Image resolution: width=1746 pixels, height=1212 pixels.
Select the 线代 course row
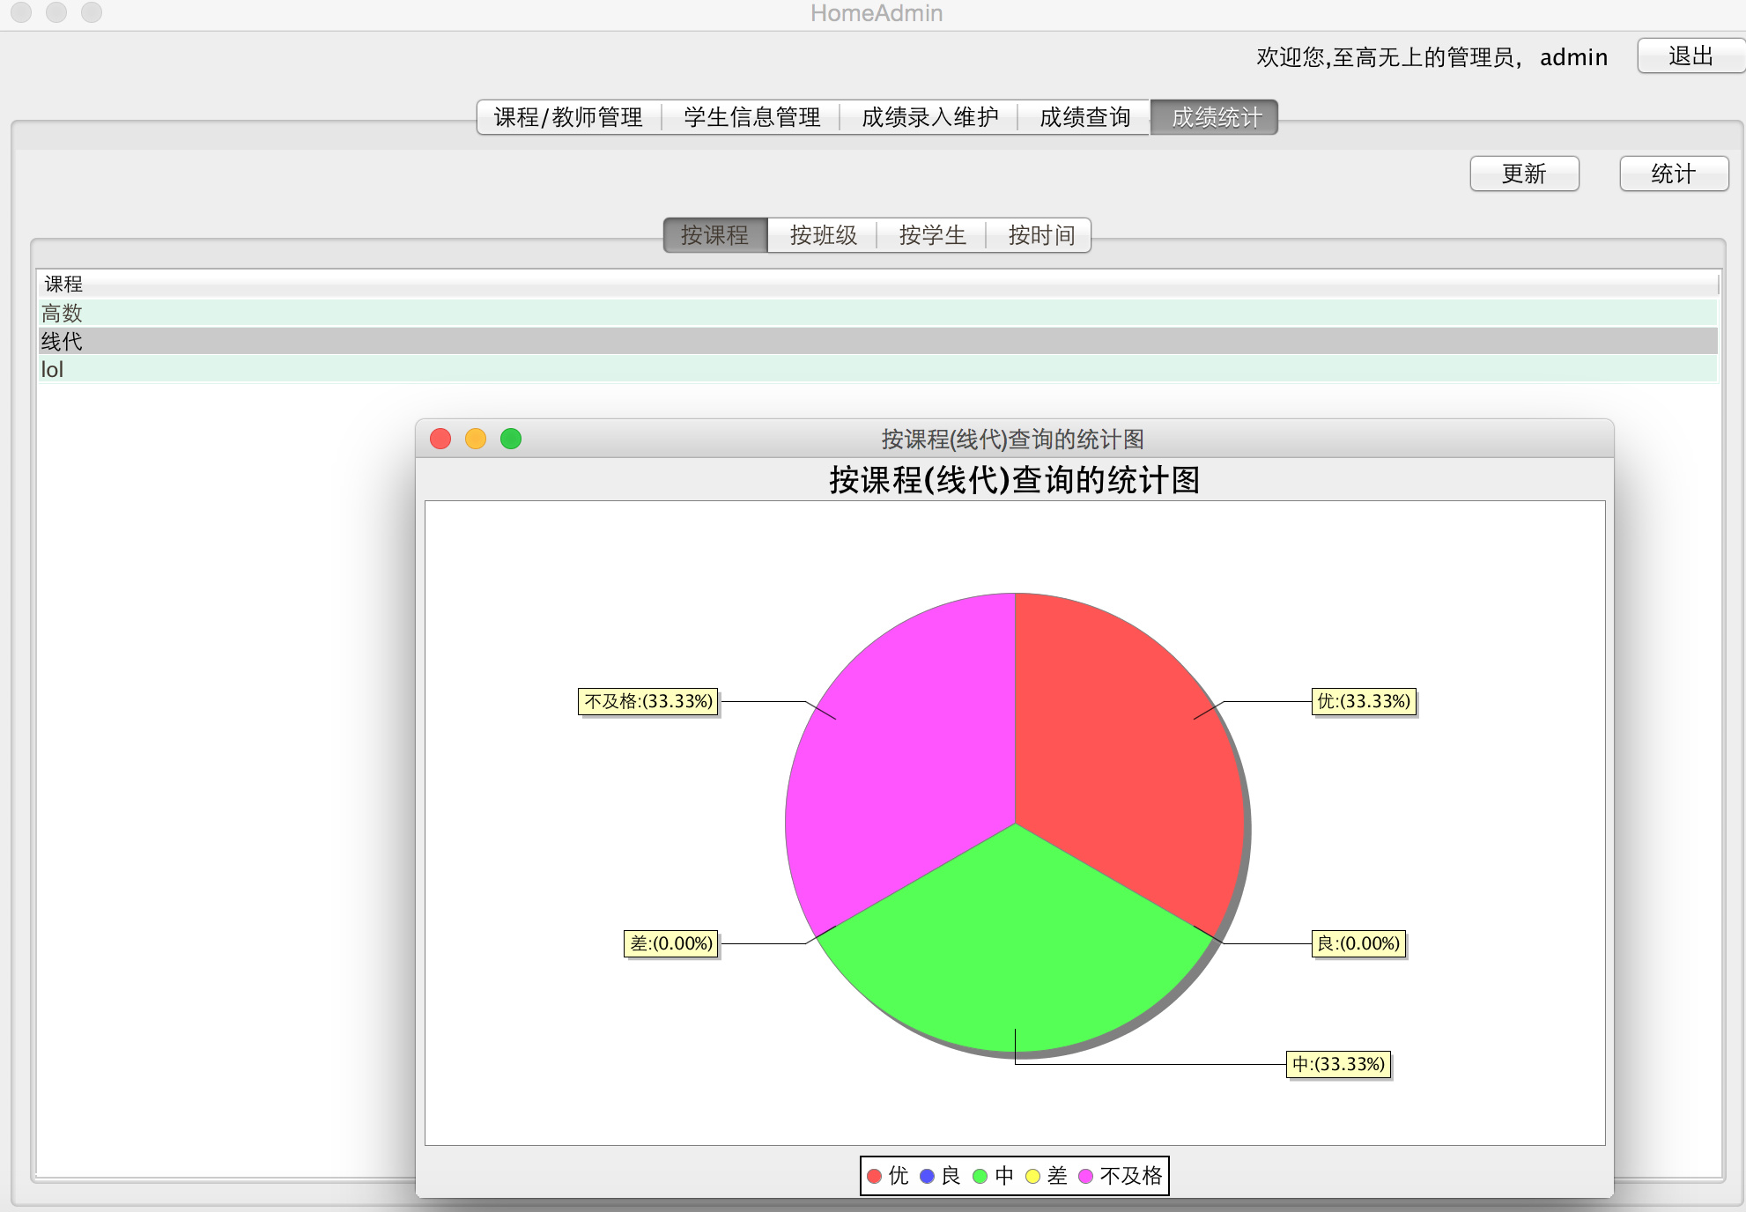[x=877, y=341]
